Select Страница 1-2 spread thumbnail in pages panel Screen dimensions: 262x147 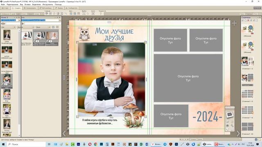(x=247, y=61)
